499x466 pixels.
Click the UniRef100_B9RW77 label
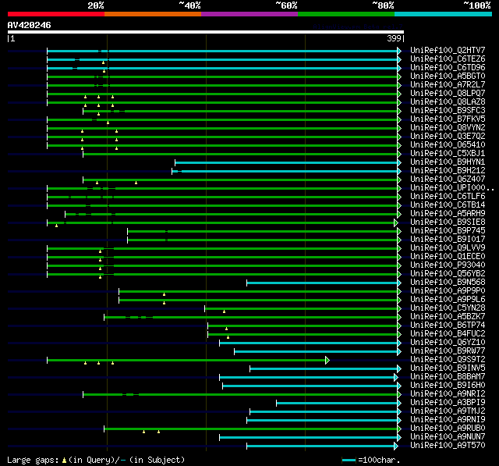[x=448, y=351]
